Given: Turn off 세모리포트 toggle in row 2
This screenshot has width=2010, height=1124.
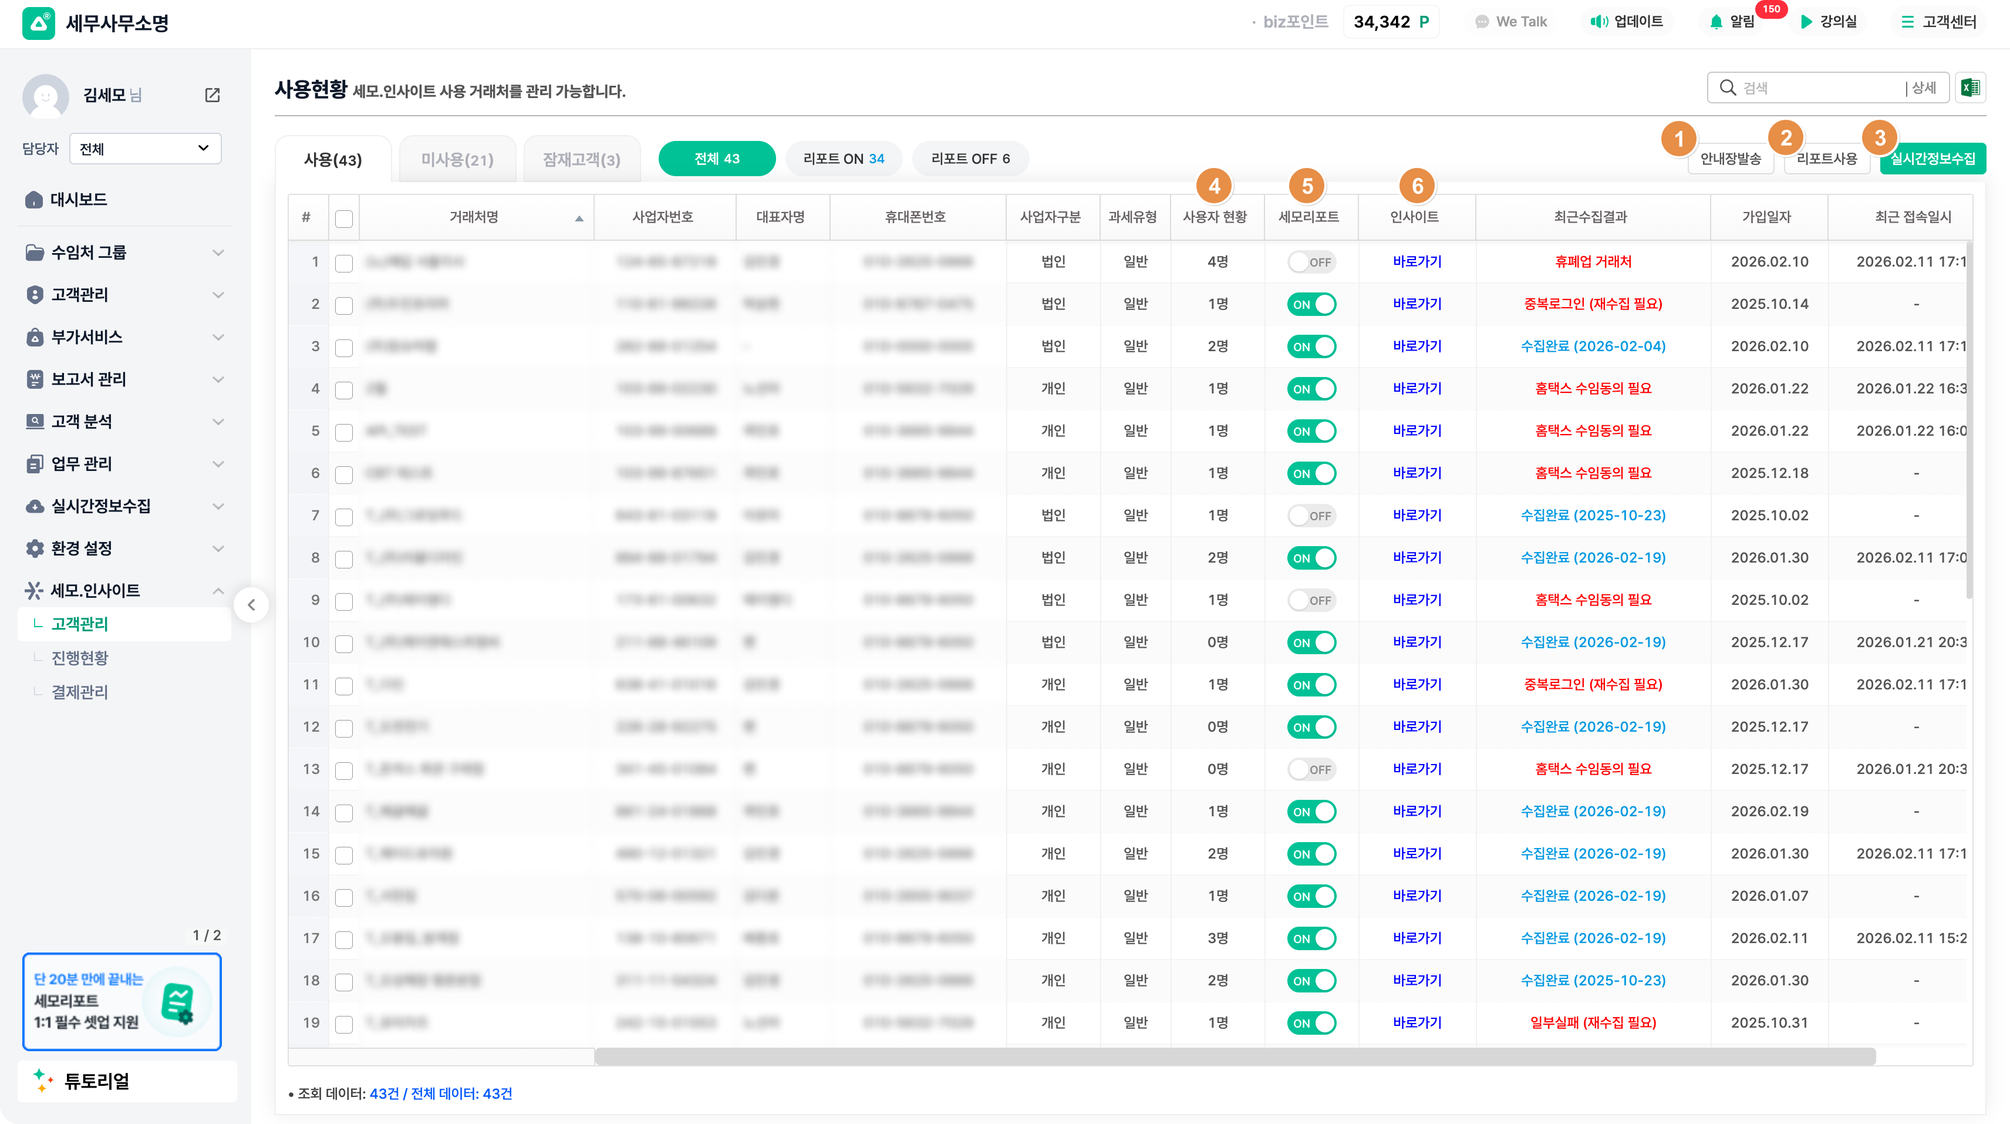Looking at the screenshot, I should click(x=1311, y=304).
